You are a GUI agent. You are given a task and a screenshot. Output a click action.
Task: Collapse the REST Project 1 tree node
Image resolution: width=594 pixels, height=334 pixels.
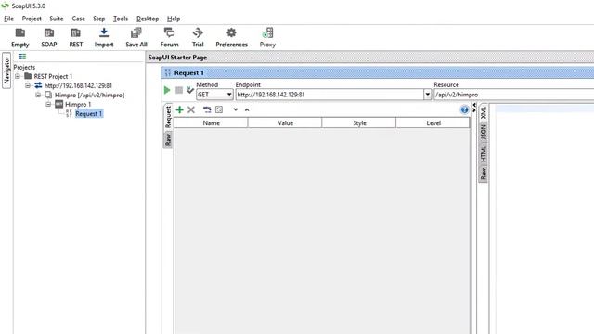[x=18, y=76]
